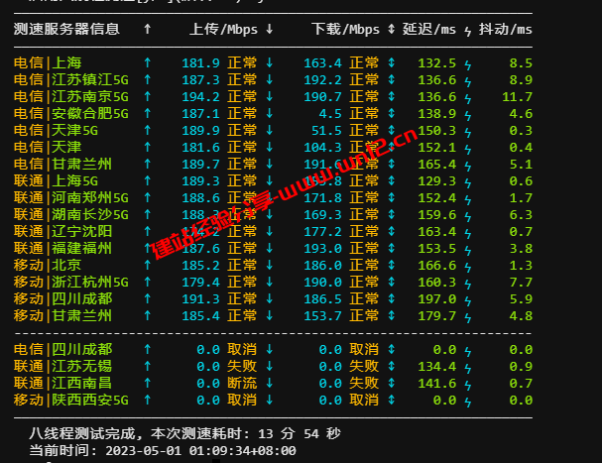
Task: Click the lightning symbol after 延迟/ms header
Action: coord(468,29)
